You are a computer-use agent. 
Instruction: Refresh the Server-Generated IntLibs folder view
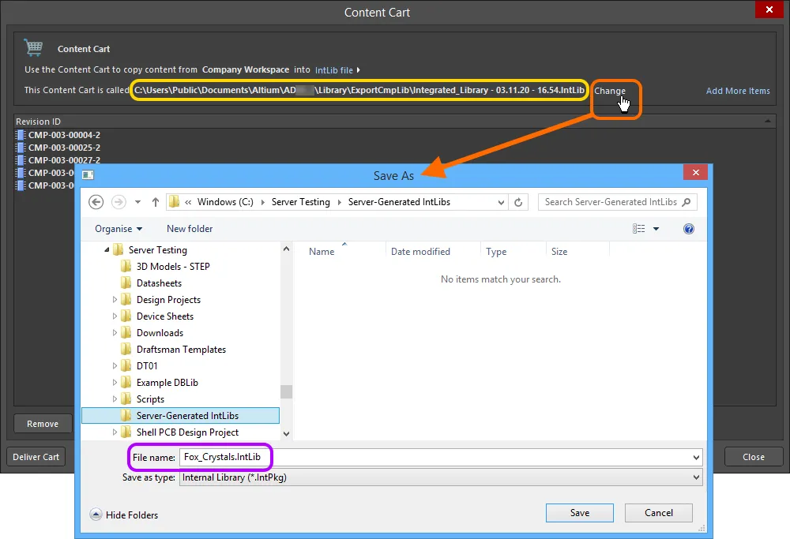pyautogui.click(x=518, y=202)
